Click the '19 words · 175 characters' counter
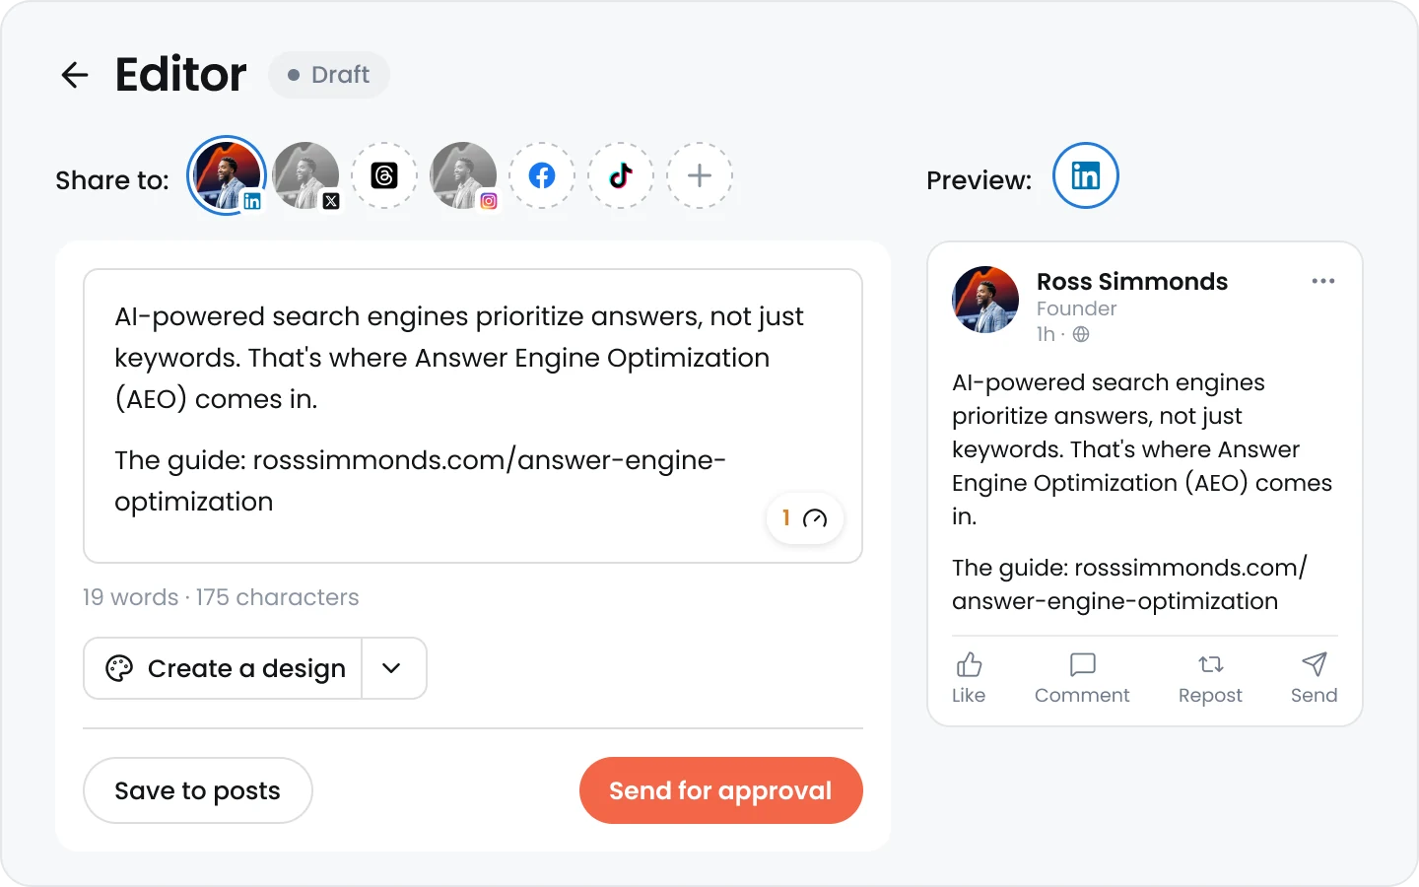Image resolution: width=1419 pixels, height=887 pixels. [x=221, y=597]
